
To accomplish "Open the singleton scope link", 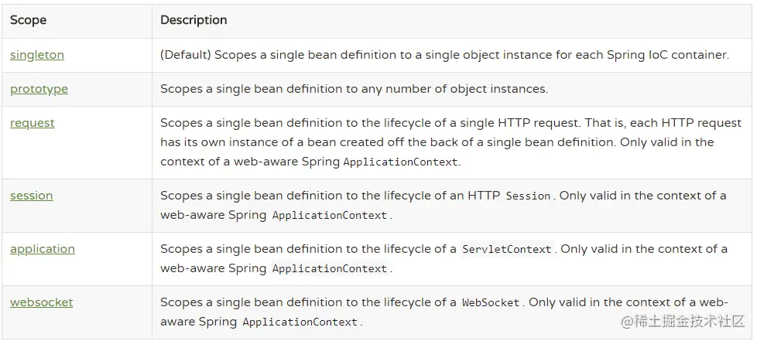I will coord(37,56).
